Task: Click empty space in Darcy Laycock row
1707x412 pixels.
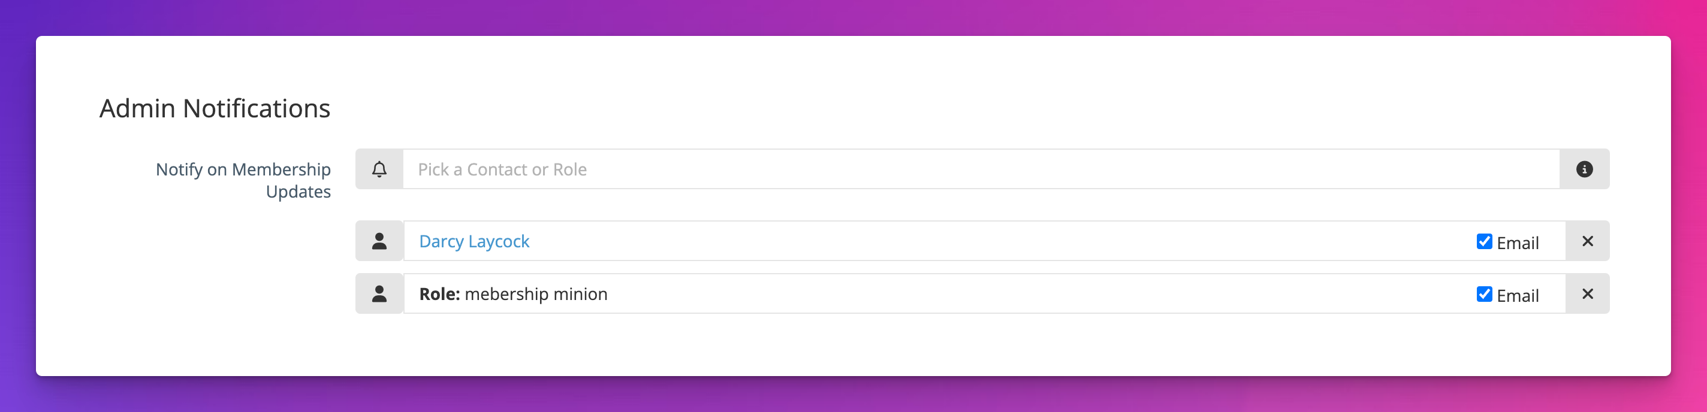Action: coord(994,241)
